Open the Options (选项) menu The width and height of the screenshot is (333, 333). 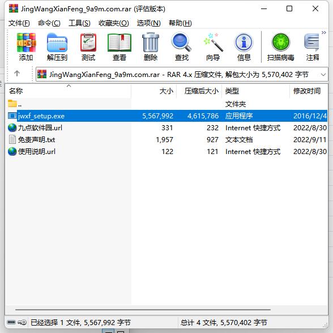(x=148, y=23)
